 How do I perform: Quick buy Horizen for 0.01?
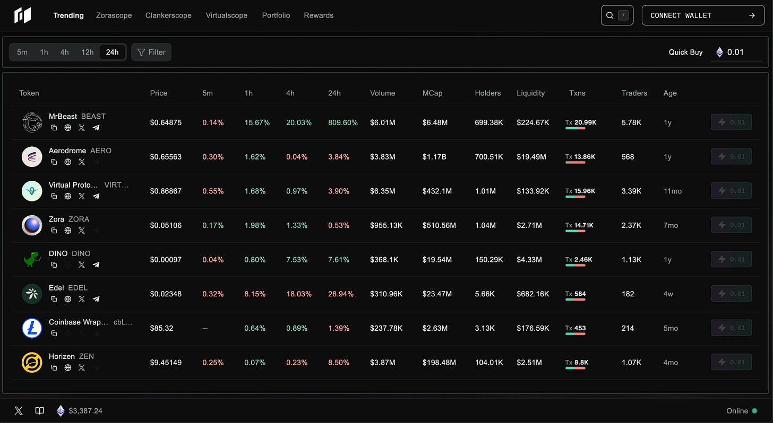coord(731,363)
